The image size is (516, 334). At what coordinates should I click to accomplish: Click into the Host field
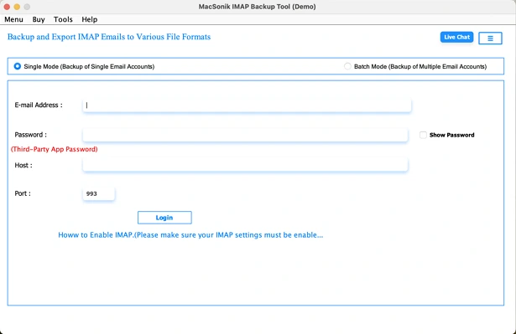click(245, 165)
